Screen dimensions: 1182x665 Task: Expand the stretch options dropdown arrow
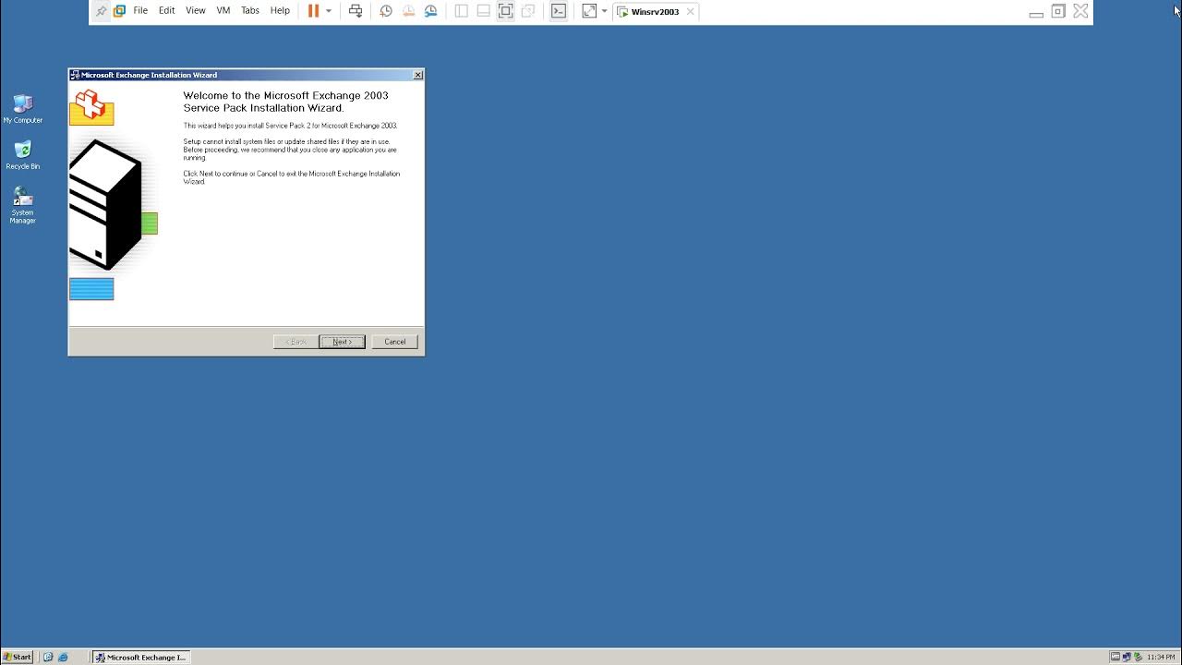[x=605, y=11]
